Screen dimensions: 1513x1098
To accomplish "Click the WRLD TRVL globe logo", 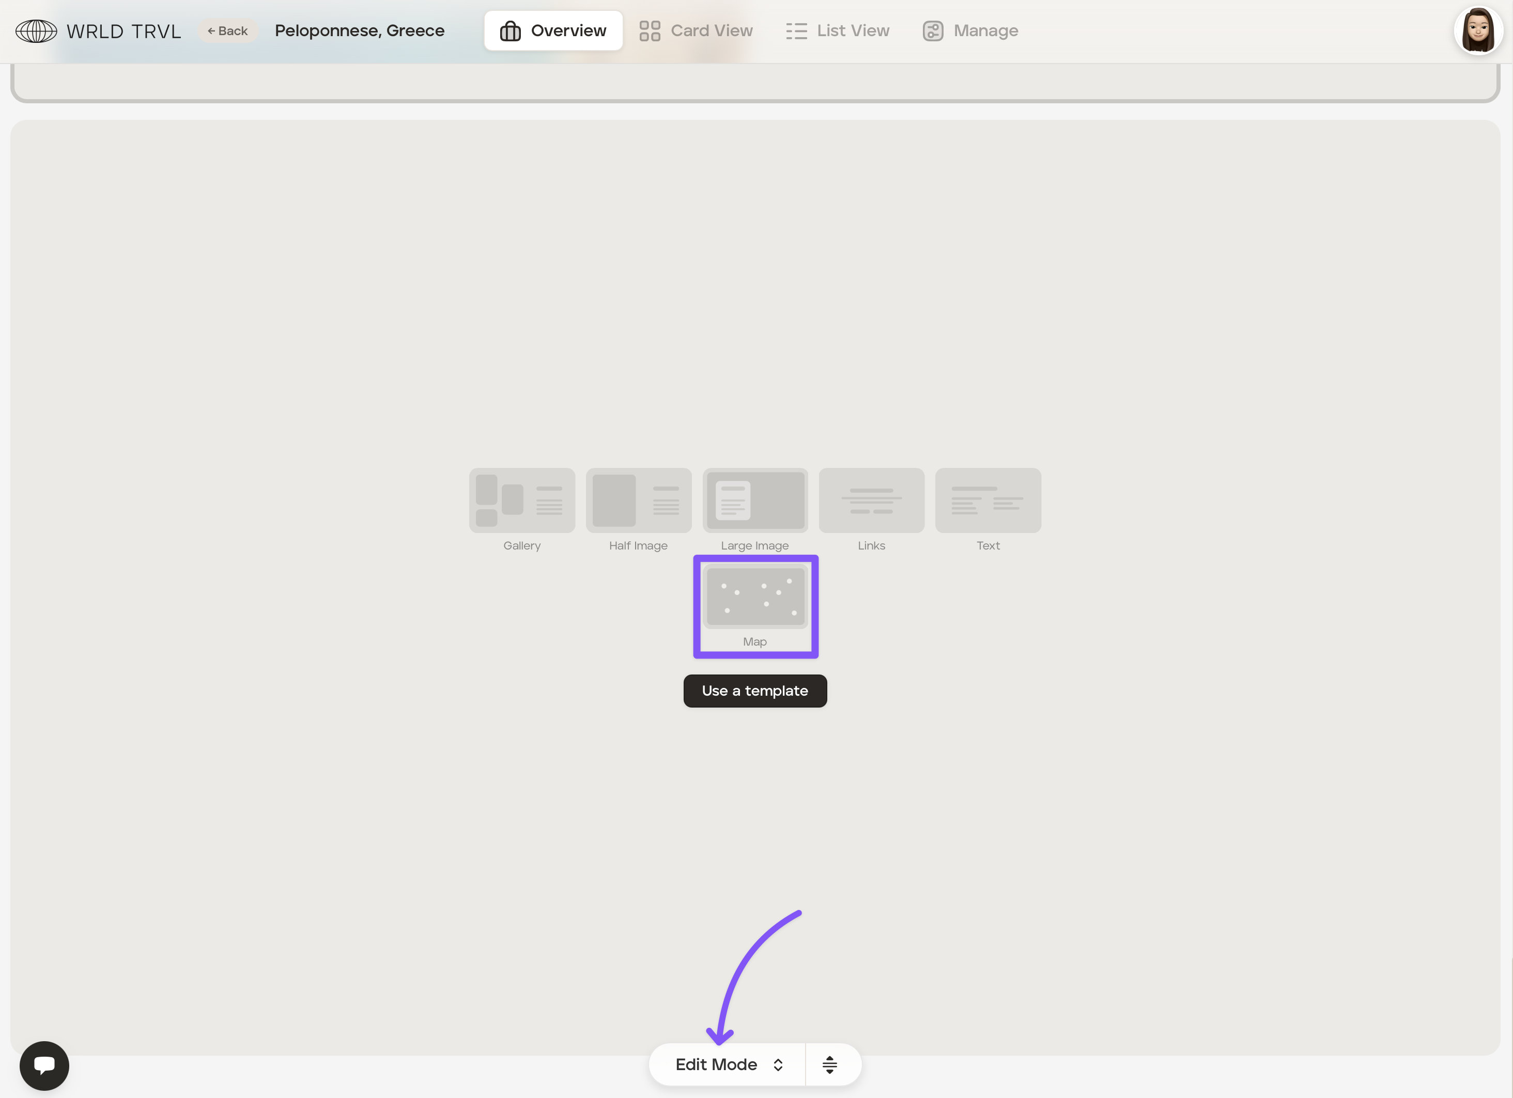I will pyautogui.click(x=36, y=30).
